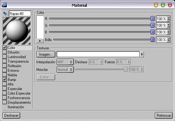Enable the Color Especular checkbox

click(x=5, y=93)
